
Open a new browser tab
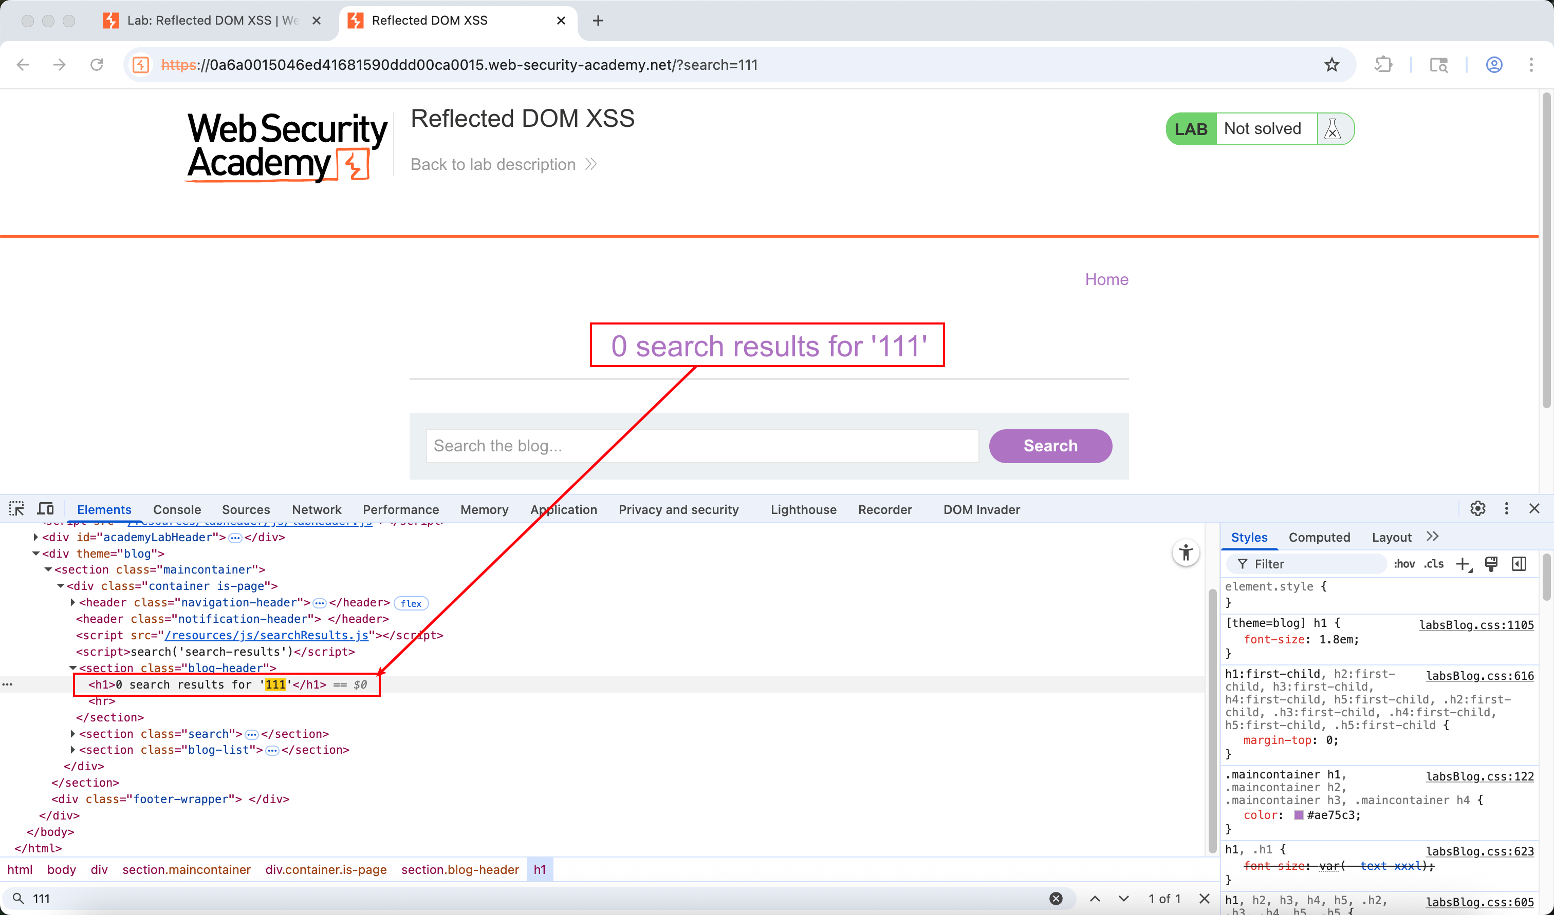(597, 21)
